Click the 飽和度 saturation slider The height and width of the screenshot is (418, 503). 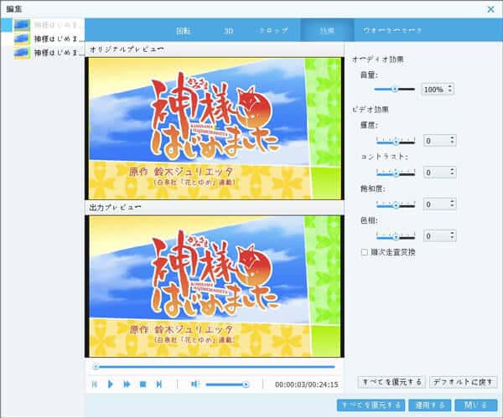pyautogui.click(x=396, y=204)
